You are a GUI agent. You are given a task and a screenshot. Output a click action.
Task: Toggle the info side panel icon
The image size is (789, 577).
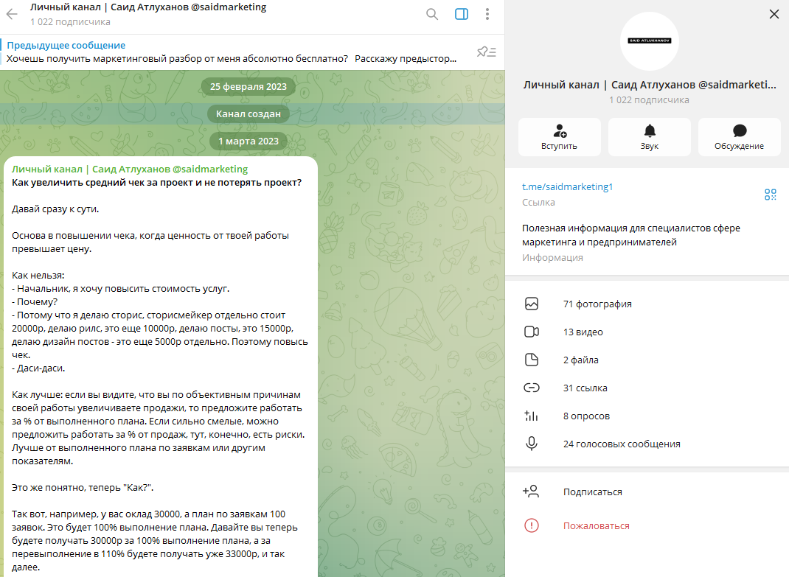click(462, 14)
